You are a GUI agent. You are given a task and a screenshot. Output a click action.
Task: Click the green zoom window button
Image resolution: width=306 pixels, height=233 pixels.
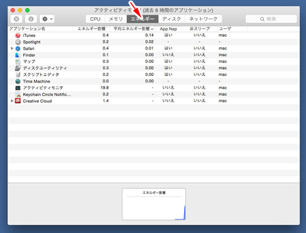28,10
